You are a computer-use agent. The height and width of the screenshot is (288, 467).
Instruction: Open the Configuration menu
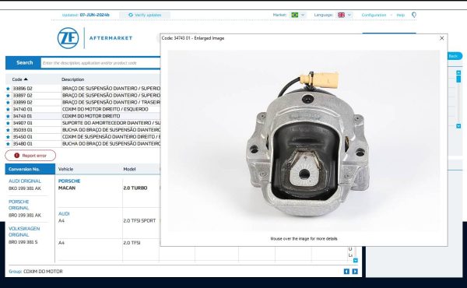tap(374, 15)
